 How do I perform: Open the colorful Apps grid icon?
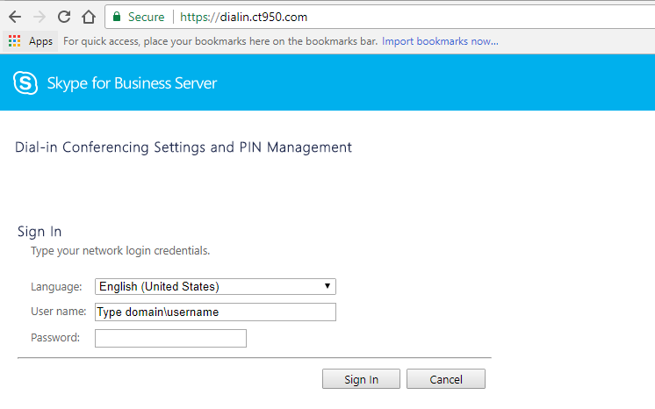(15, 41)
